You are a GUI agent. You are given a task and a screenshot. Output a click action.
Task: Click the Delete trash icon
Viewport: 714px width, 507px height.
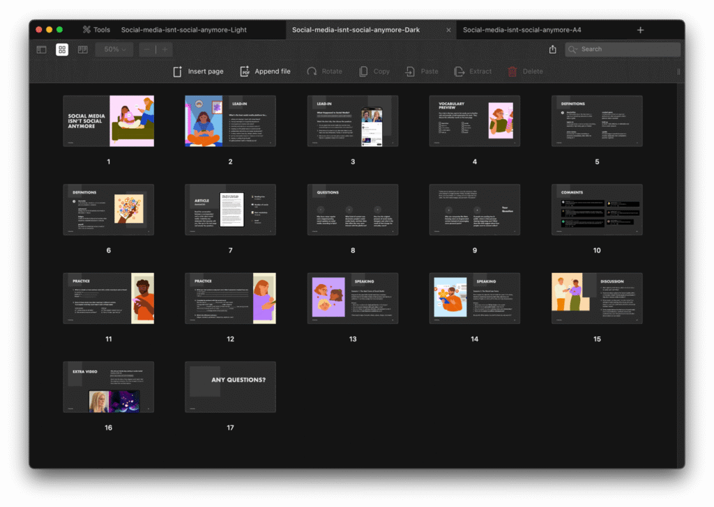click(x=512, y=72)
